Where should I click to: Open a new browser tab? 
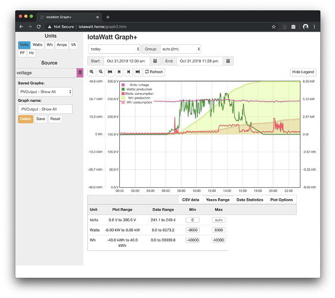click(x=108, y=17)
